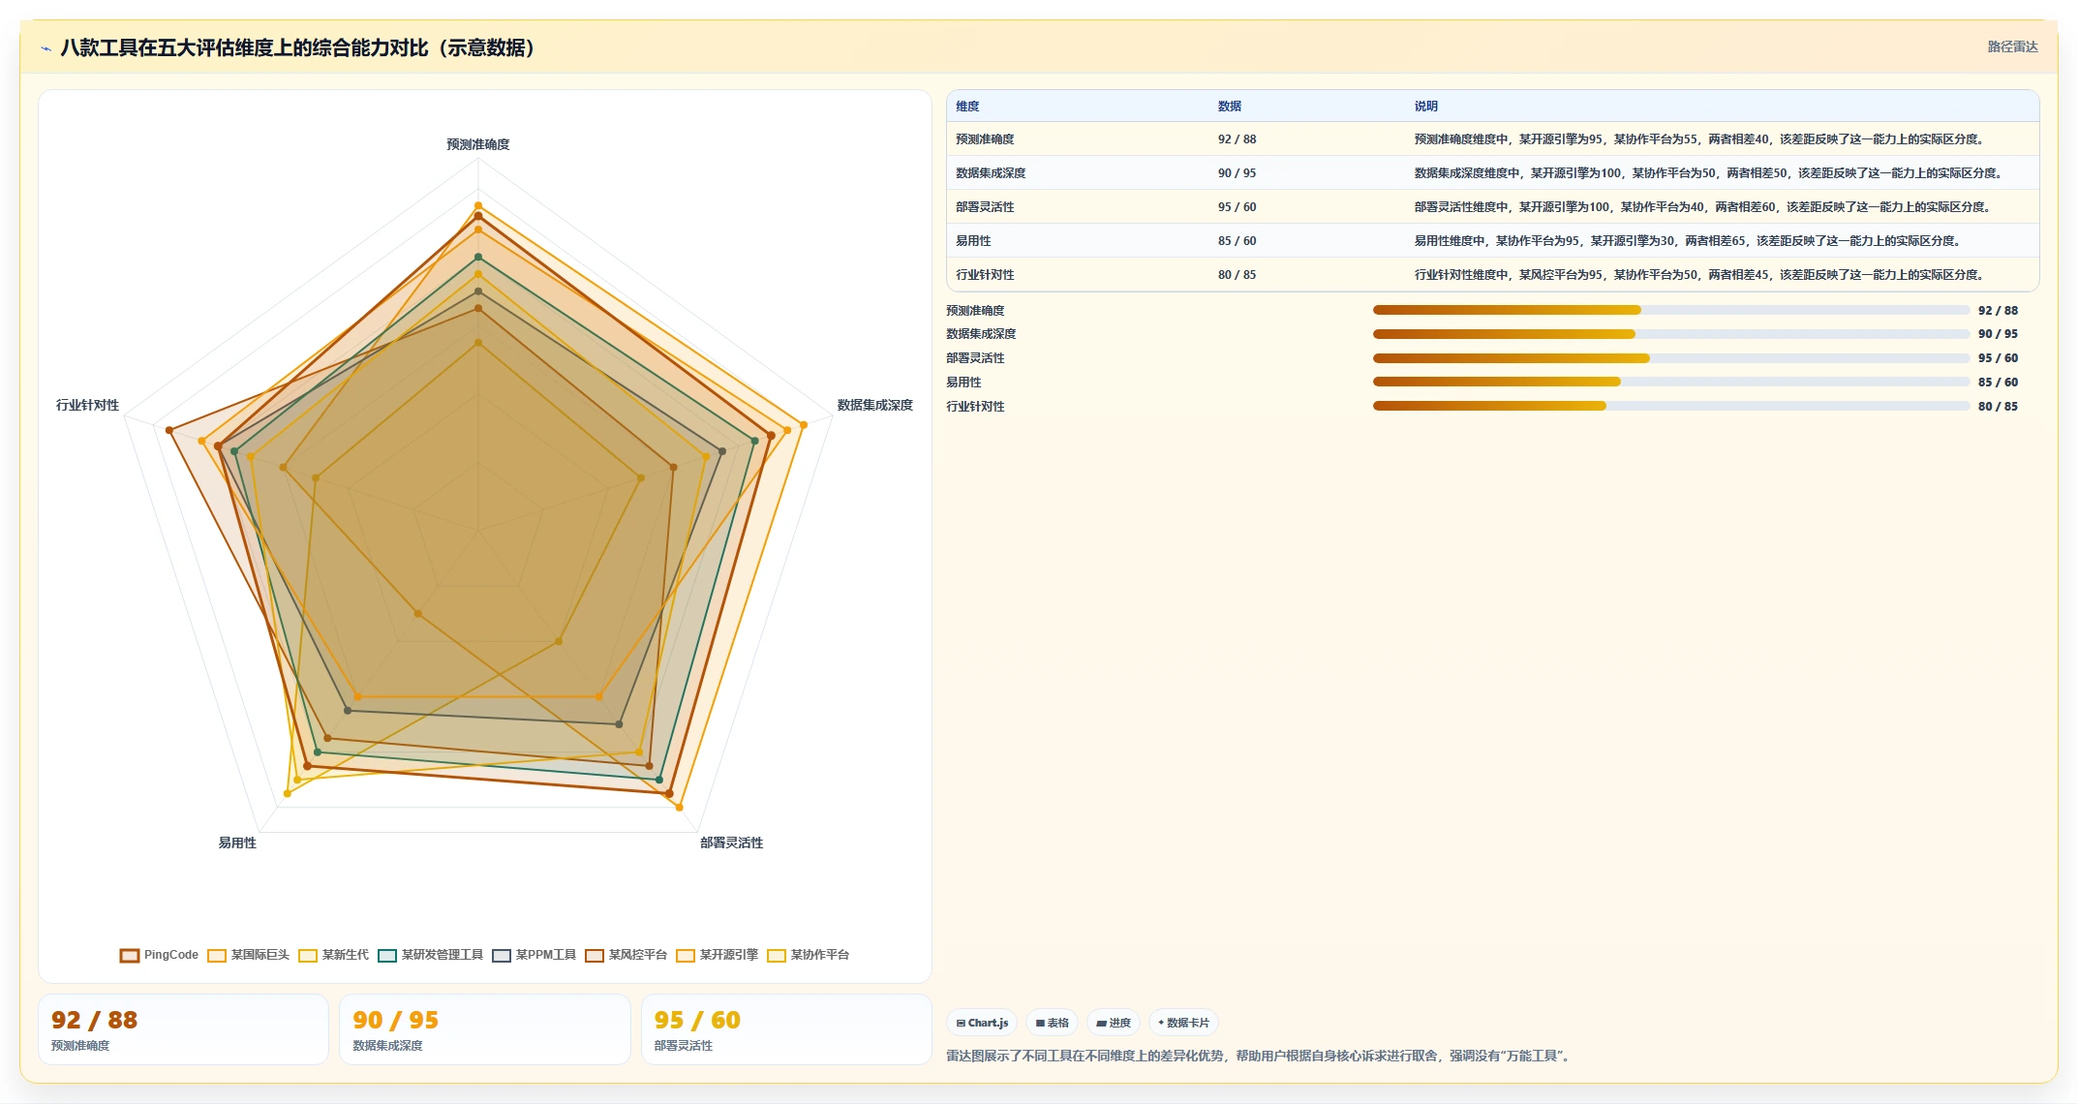Viewport: 2078px width, 1104px height.
Task: Click the page title 八款工具 heading
Action: click(300, 47)
